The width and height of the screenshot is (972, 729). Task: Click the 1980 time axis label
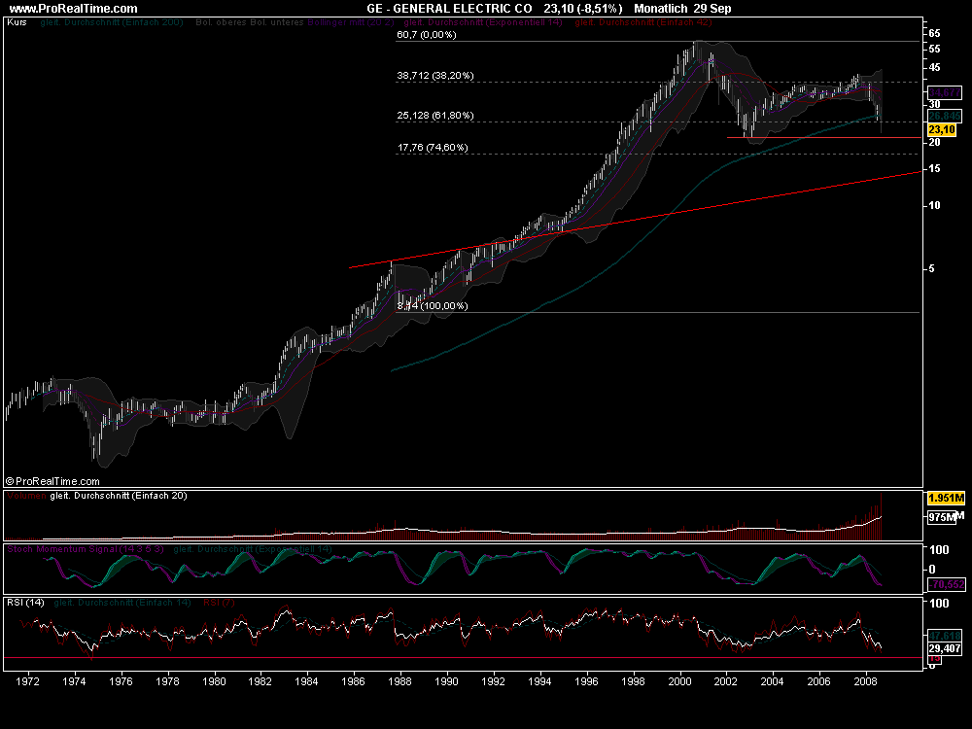point(213,681)
